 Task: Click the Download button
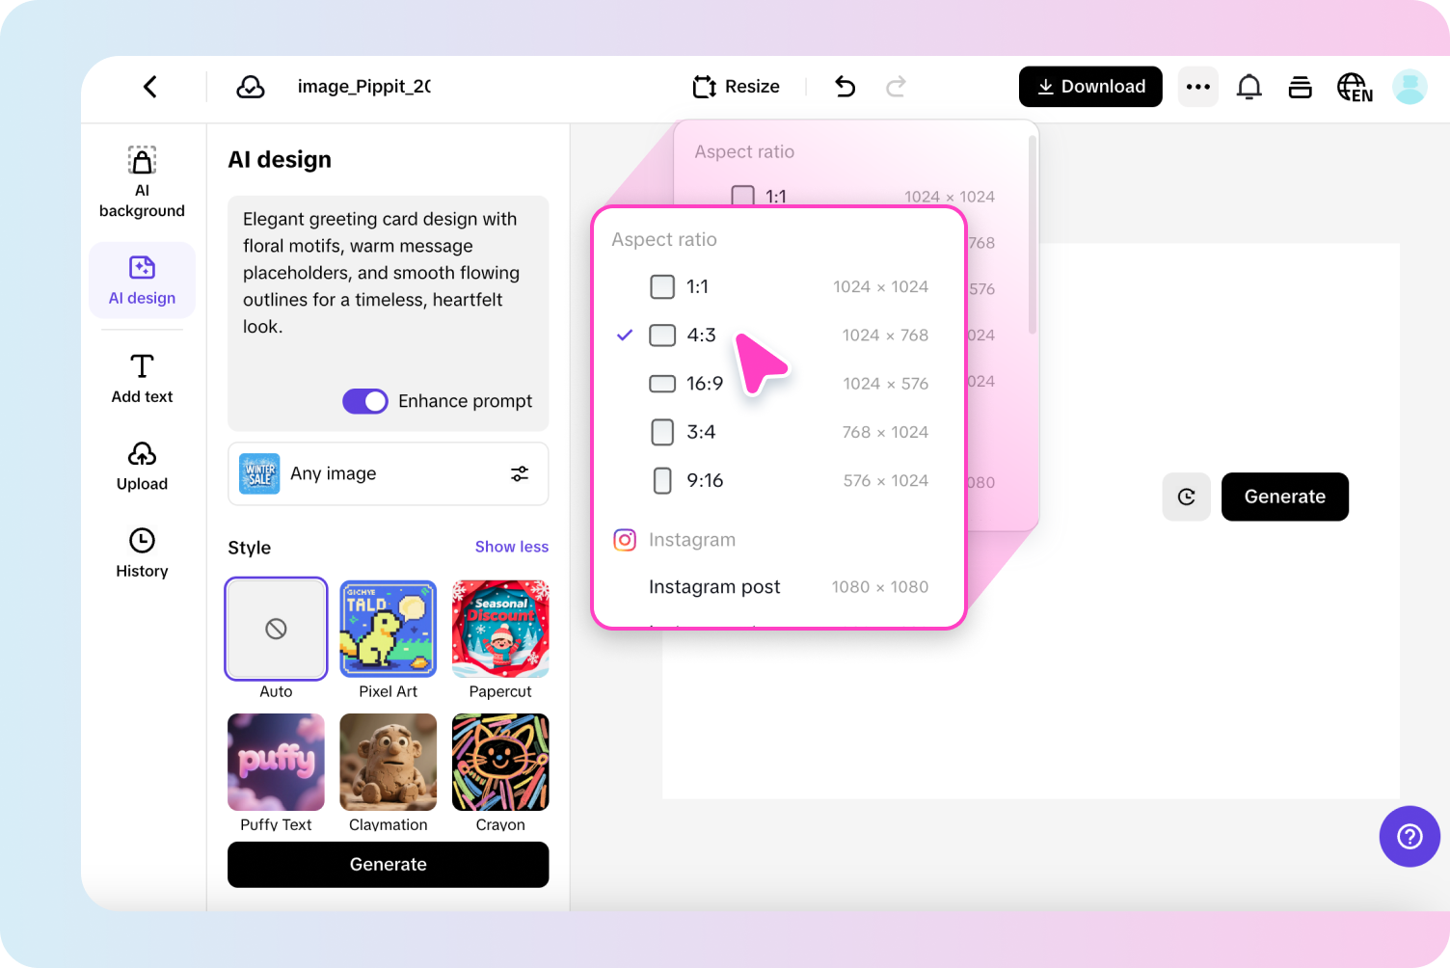(1090, 86)
